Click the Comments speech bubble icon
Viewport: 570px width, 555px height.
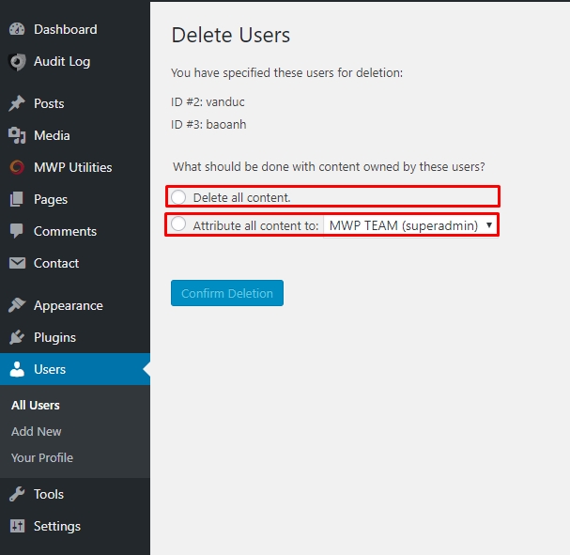tap(17, 231)
